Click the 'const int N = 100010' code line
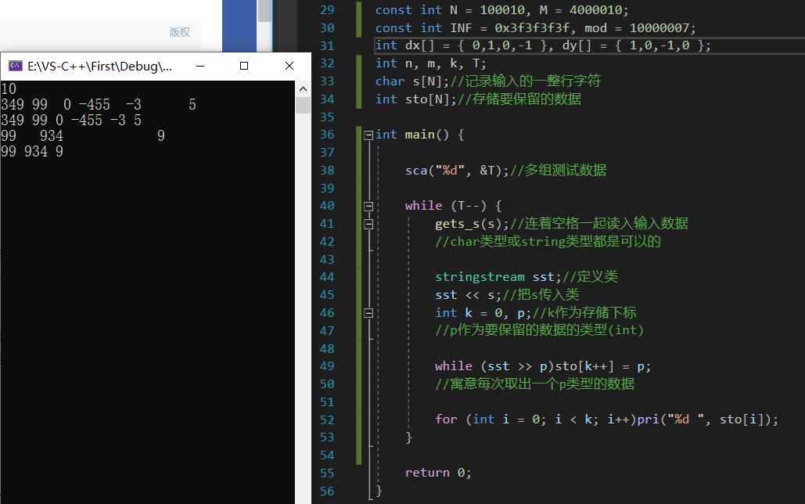Viewport: 805px width, 504px height. click(x=501, y=9)
